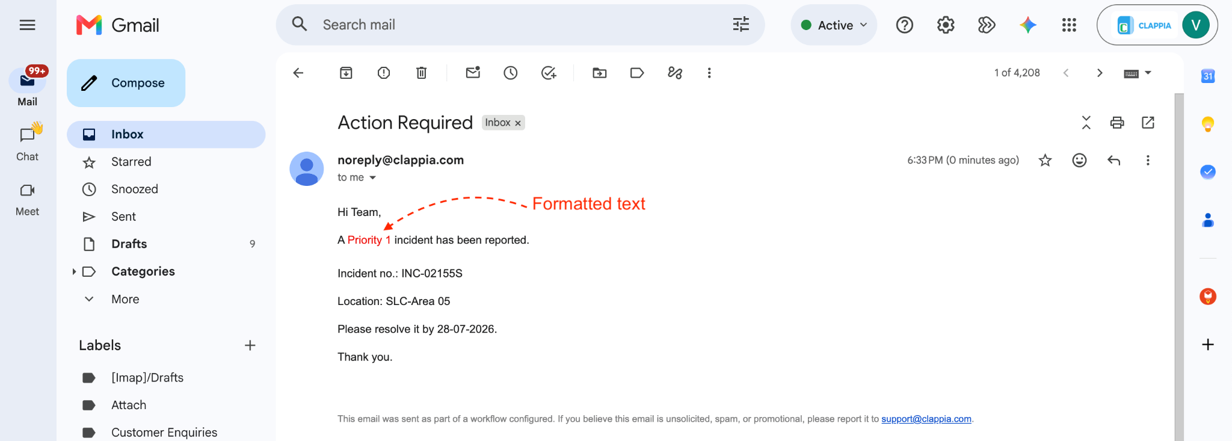
Task: Click the Search mail field
Action: click(x=520, y=25)
